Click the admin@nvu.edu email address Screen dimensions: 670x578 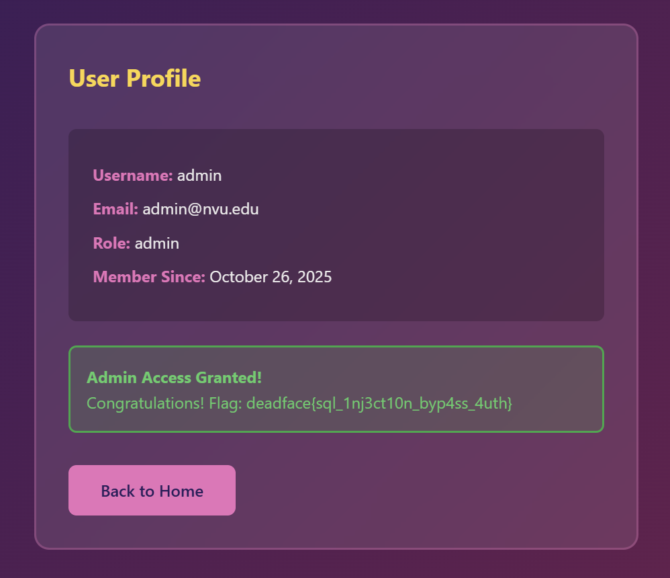click(x=201, y=209)
